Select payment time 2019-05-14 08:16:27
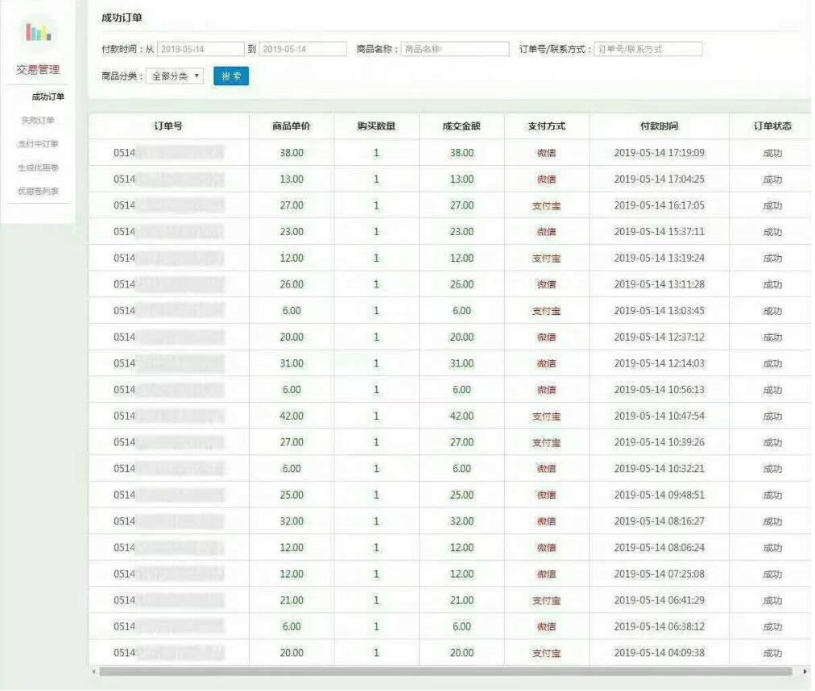Image resolution: width=815 pixels, height=691 pixels. (659, 521)
